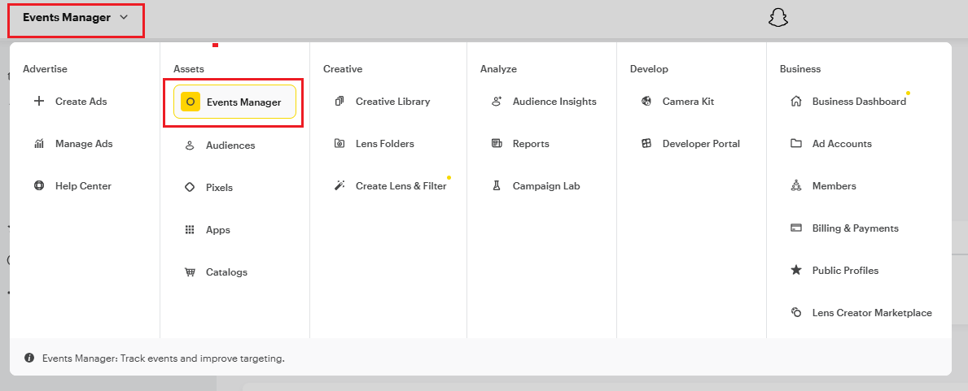Click the lifebuoy icon for Help Center

pos(39,185)
